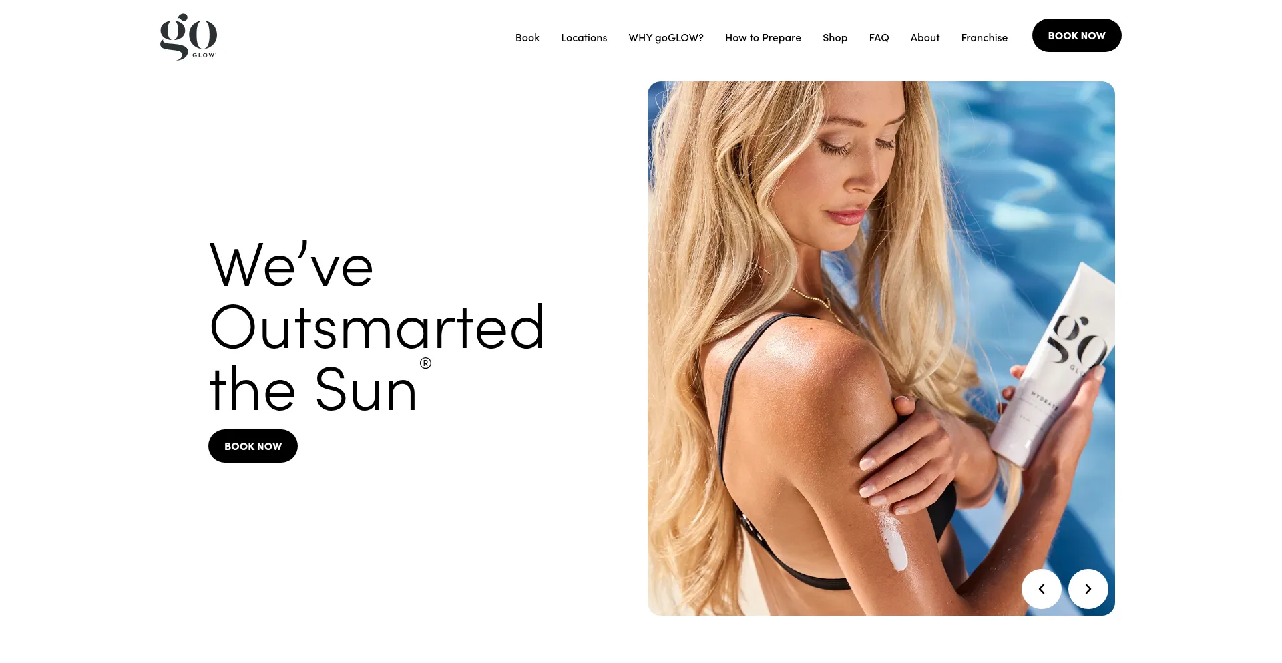Click the registered trademark symbol after Sun

pos(425,363)
